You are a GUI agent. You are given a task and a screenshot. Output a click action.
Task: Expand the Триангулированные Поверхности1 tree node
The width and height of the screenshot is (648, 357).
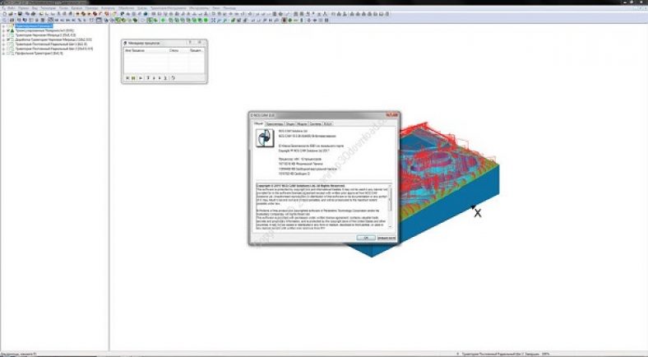click(3, 30)
